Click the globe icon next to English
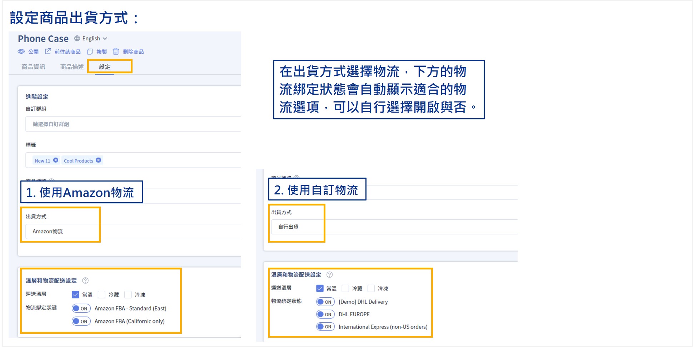This screenshot has height=347, width=693. pos(77,38)
